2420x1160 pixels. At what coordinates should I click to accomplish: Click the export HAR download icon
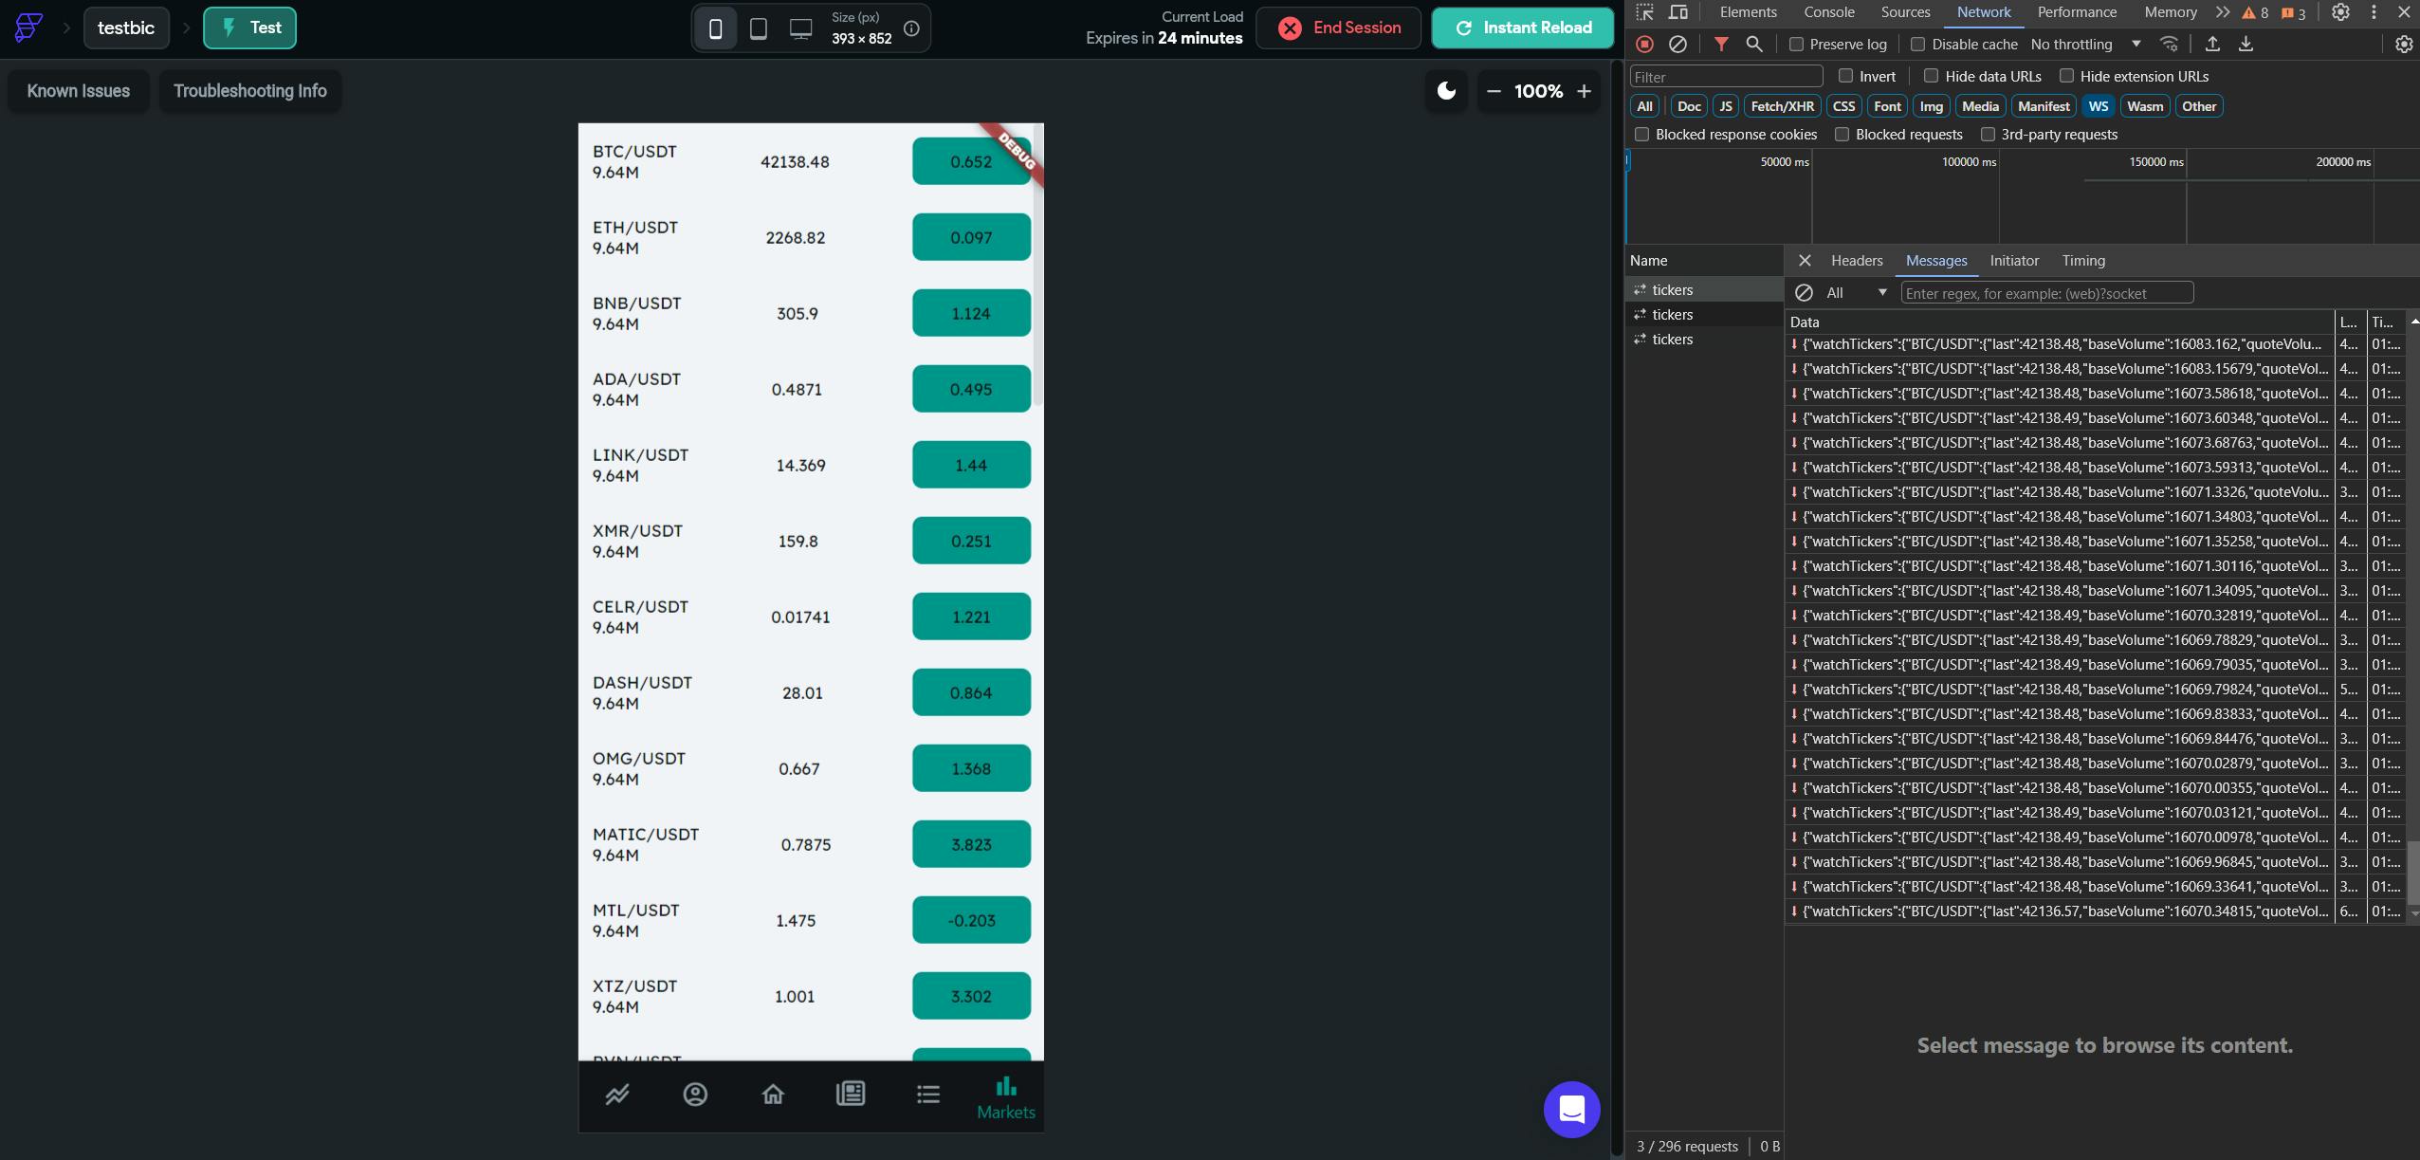(x=2246, y=45)
